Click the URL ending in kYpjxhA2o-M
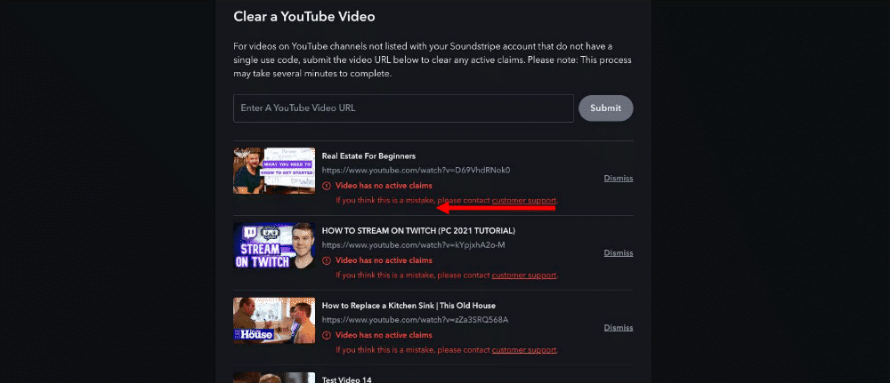 point(413,244)
